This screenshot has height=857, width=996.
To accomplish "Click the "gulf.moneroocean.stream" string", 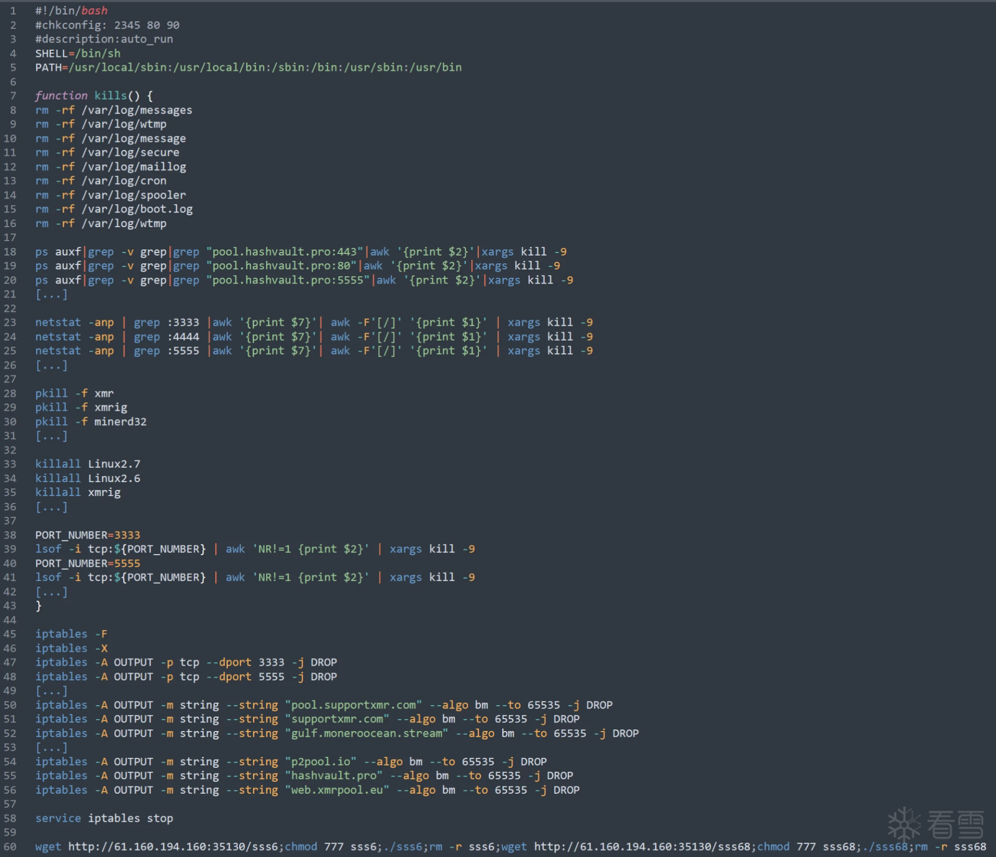I will click(x=366, y=734).
